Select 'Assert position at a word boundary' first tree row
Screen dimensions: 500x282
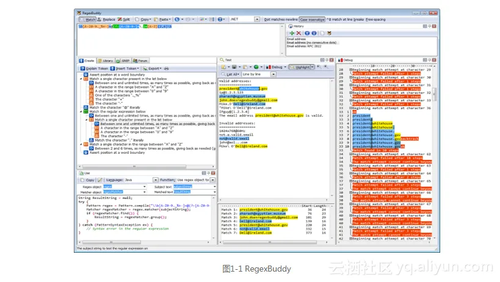(117, 74)
